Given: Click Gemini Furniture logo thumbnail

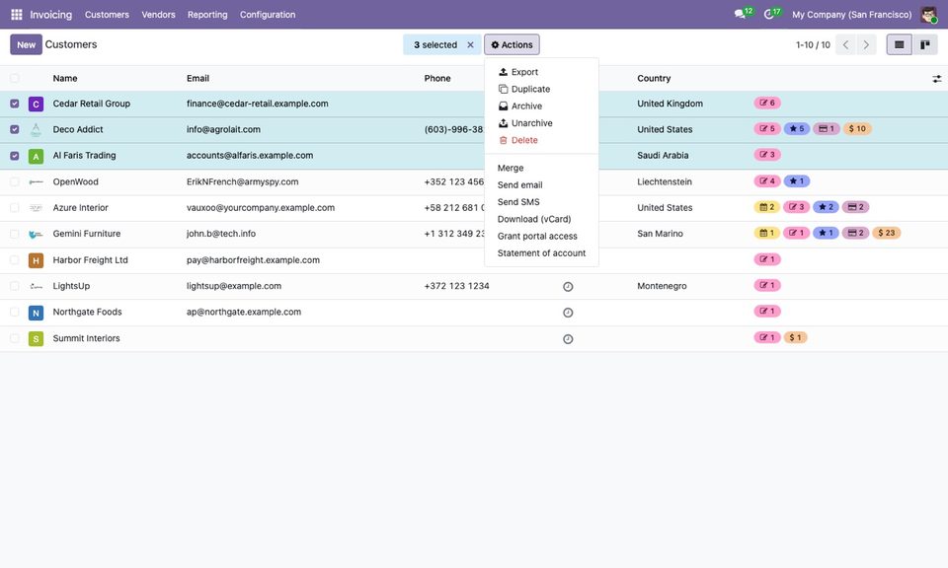Looking at the screenshot, I should (x=36, y=235).
